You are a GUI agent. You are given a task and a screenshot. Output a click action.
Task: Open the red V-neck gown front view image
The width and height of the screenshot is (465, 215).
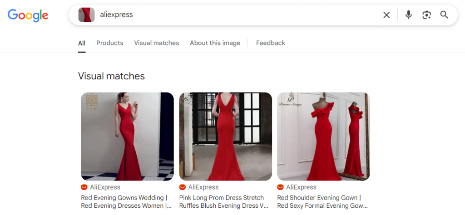[127, 136]
